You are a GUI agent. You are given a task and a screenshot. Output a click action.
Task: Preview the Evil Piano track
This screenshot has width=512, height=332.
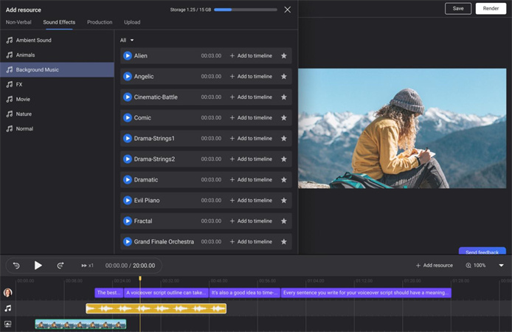(x=128, y=201)
